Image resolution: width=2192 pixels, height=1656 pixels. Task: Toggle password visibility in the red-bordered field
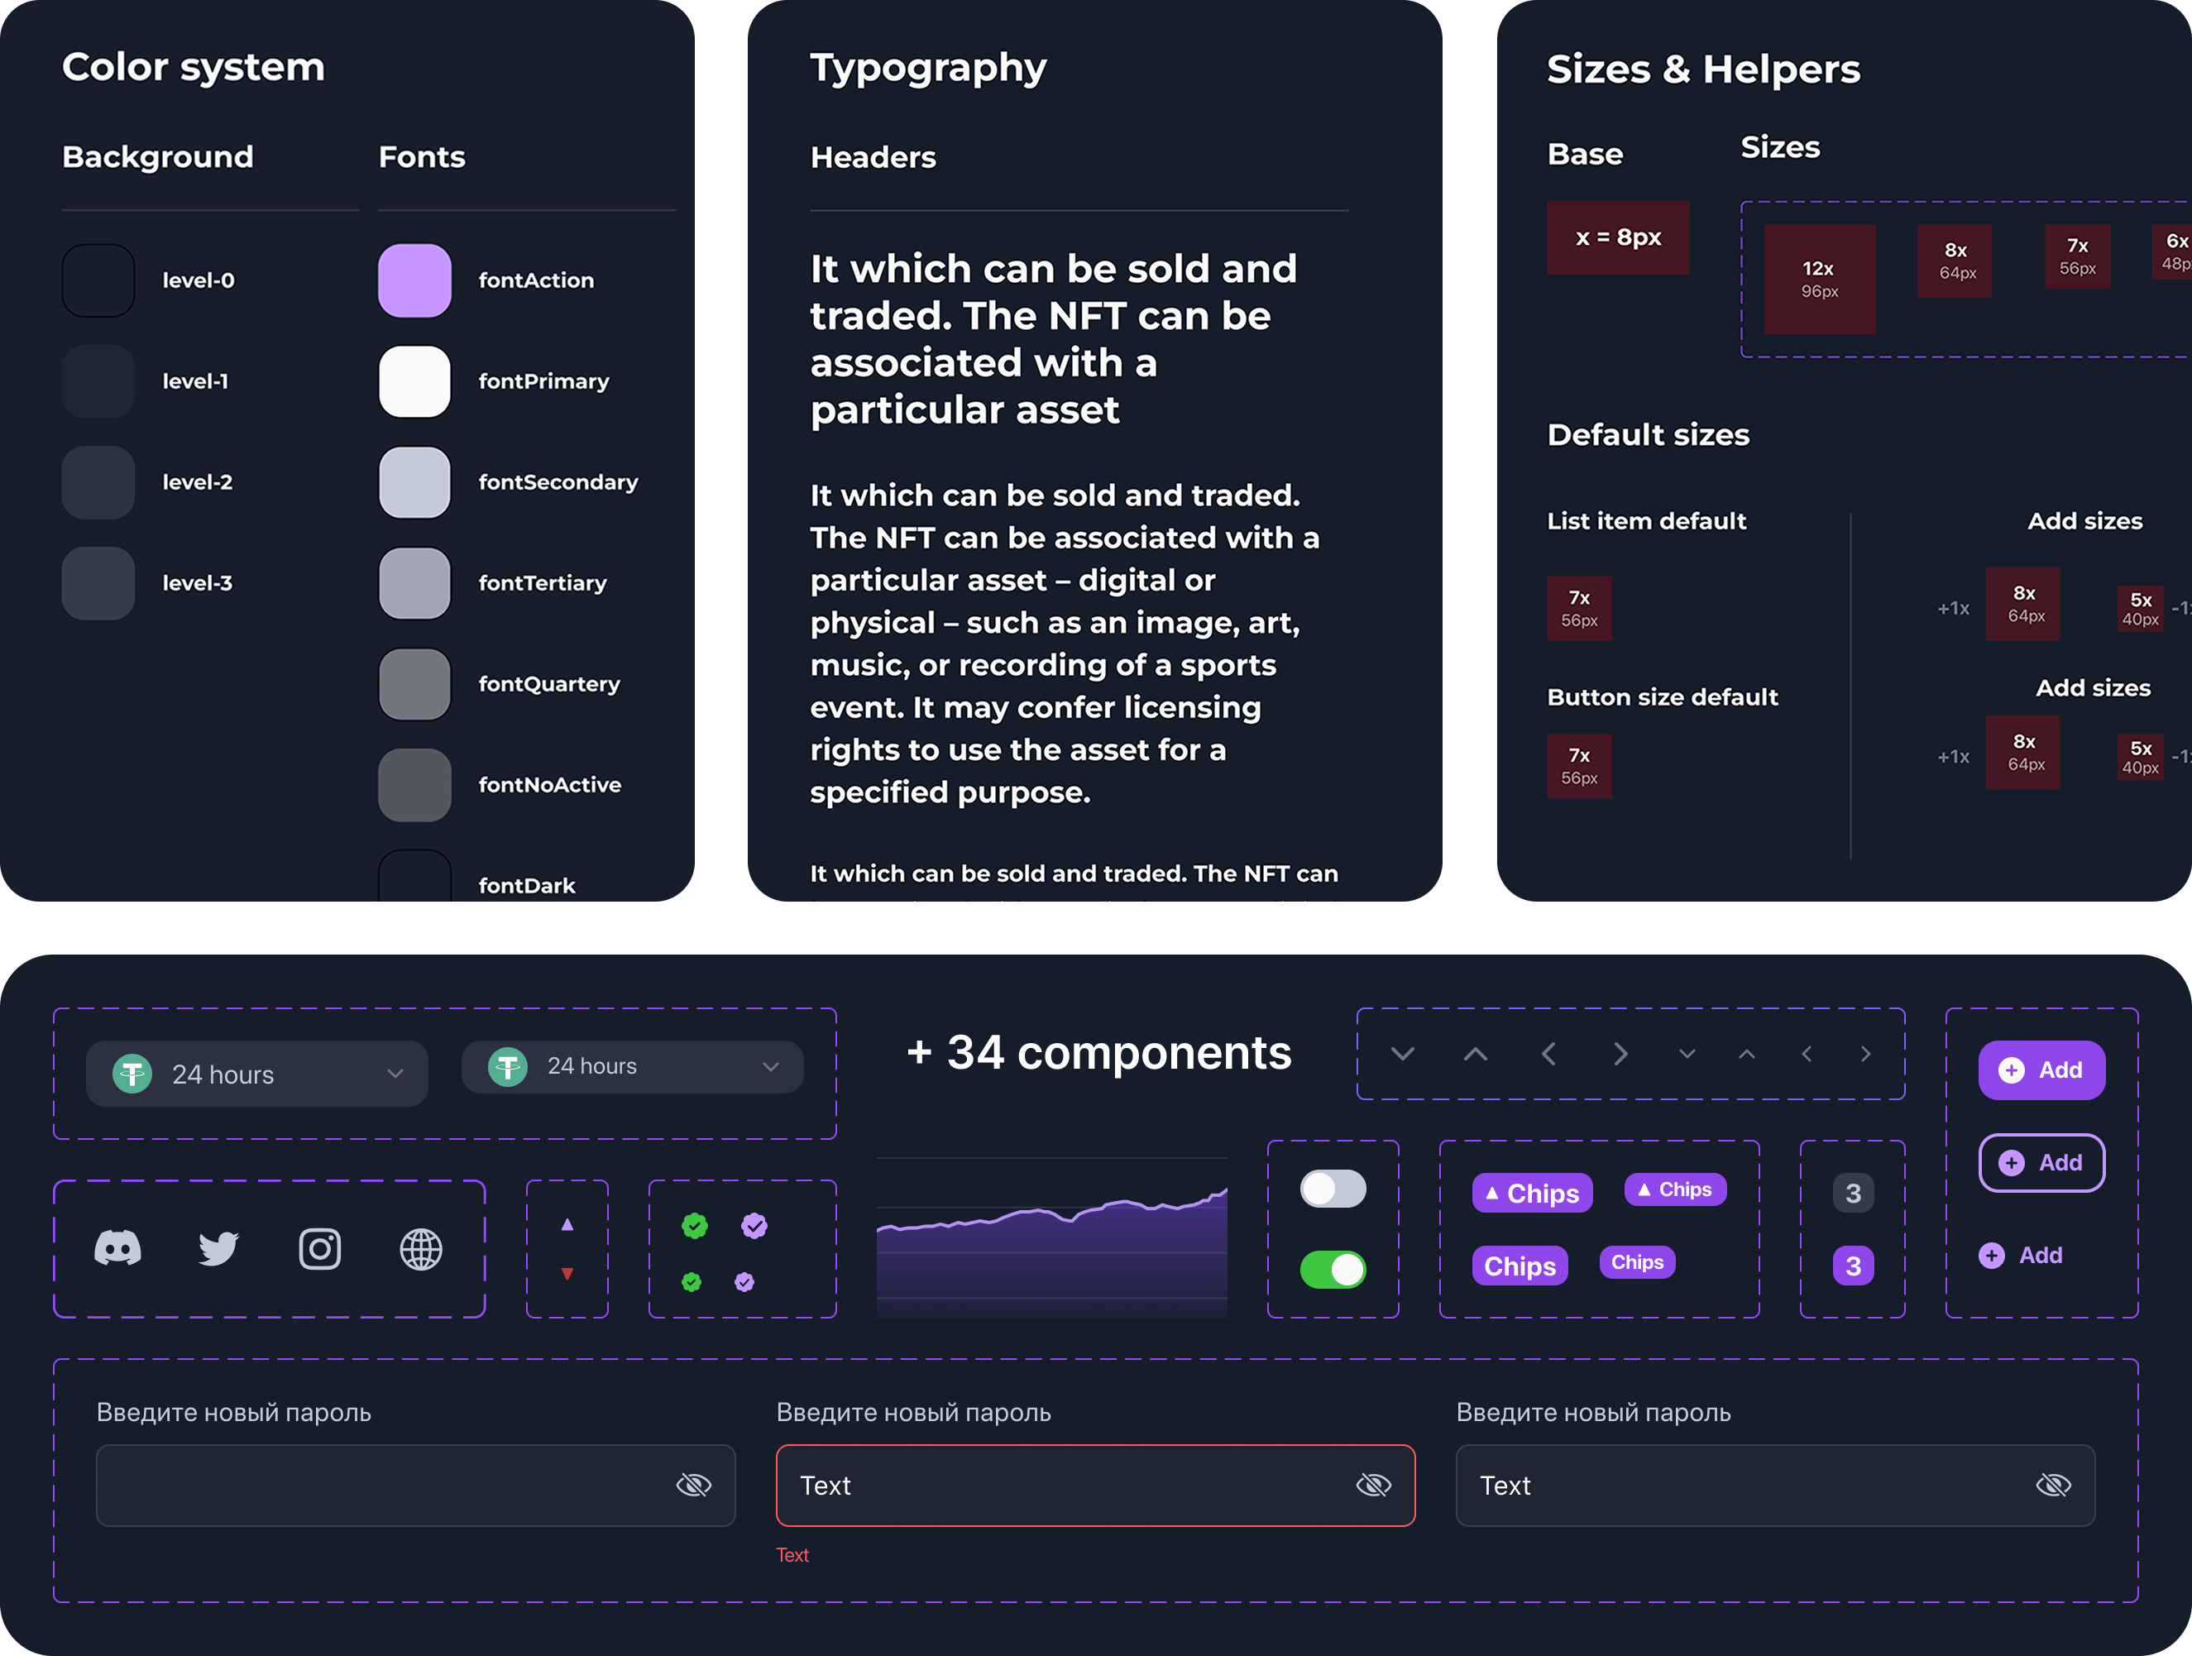click(x=1373, y=1485)
